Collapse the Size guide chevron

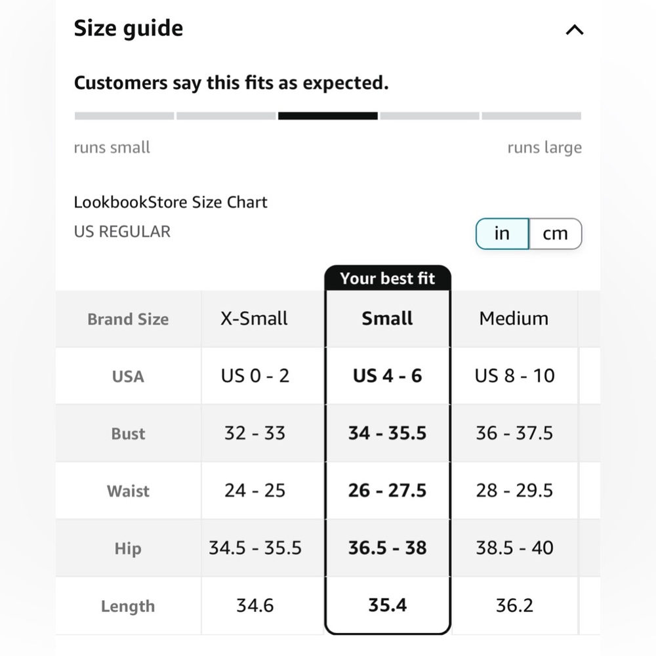[575, 30]
